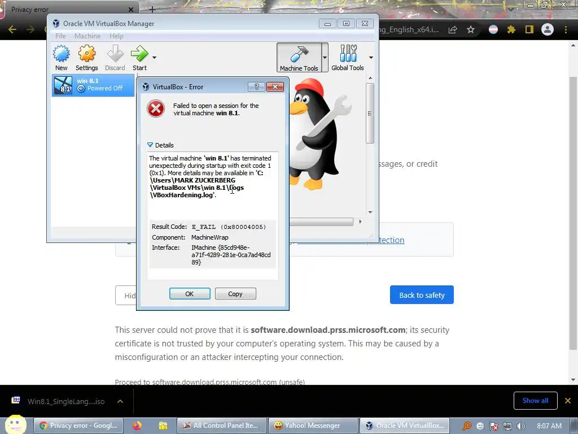Close the VirtualBox Error dialog
Image resolution: width=578 pixels, height=434 pixels.
(x=275, y=86)
